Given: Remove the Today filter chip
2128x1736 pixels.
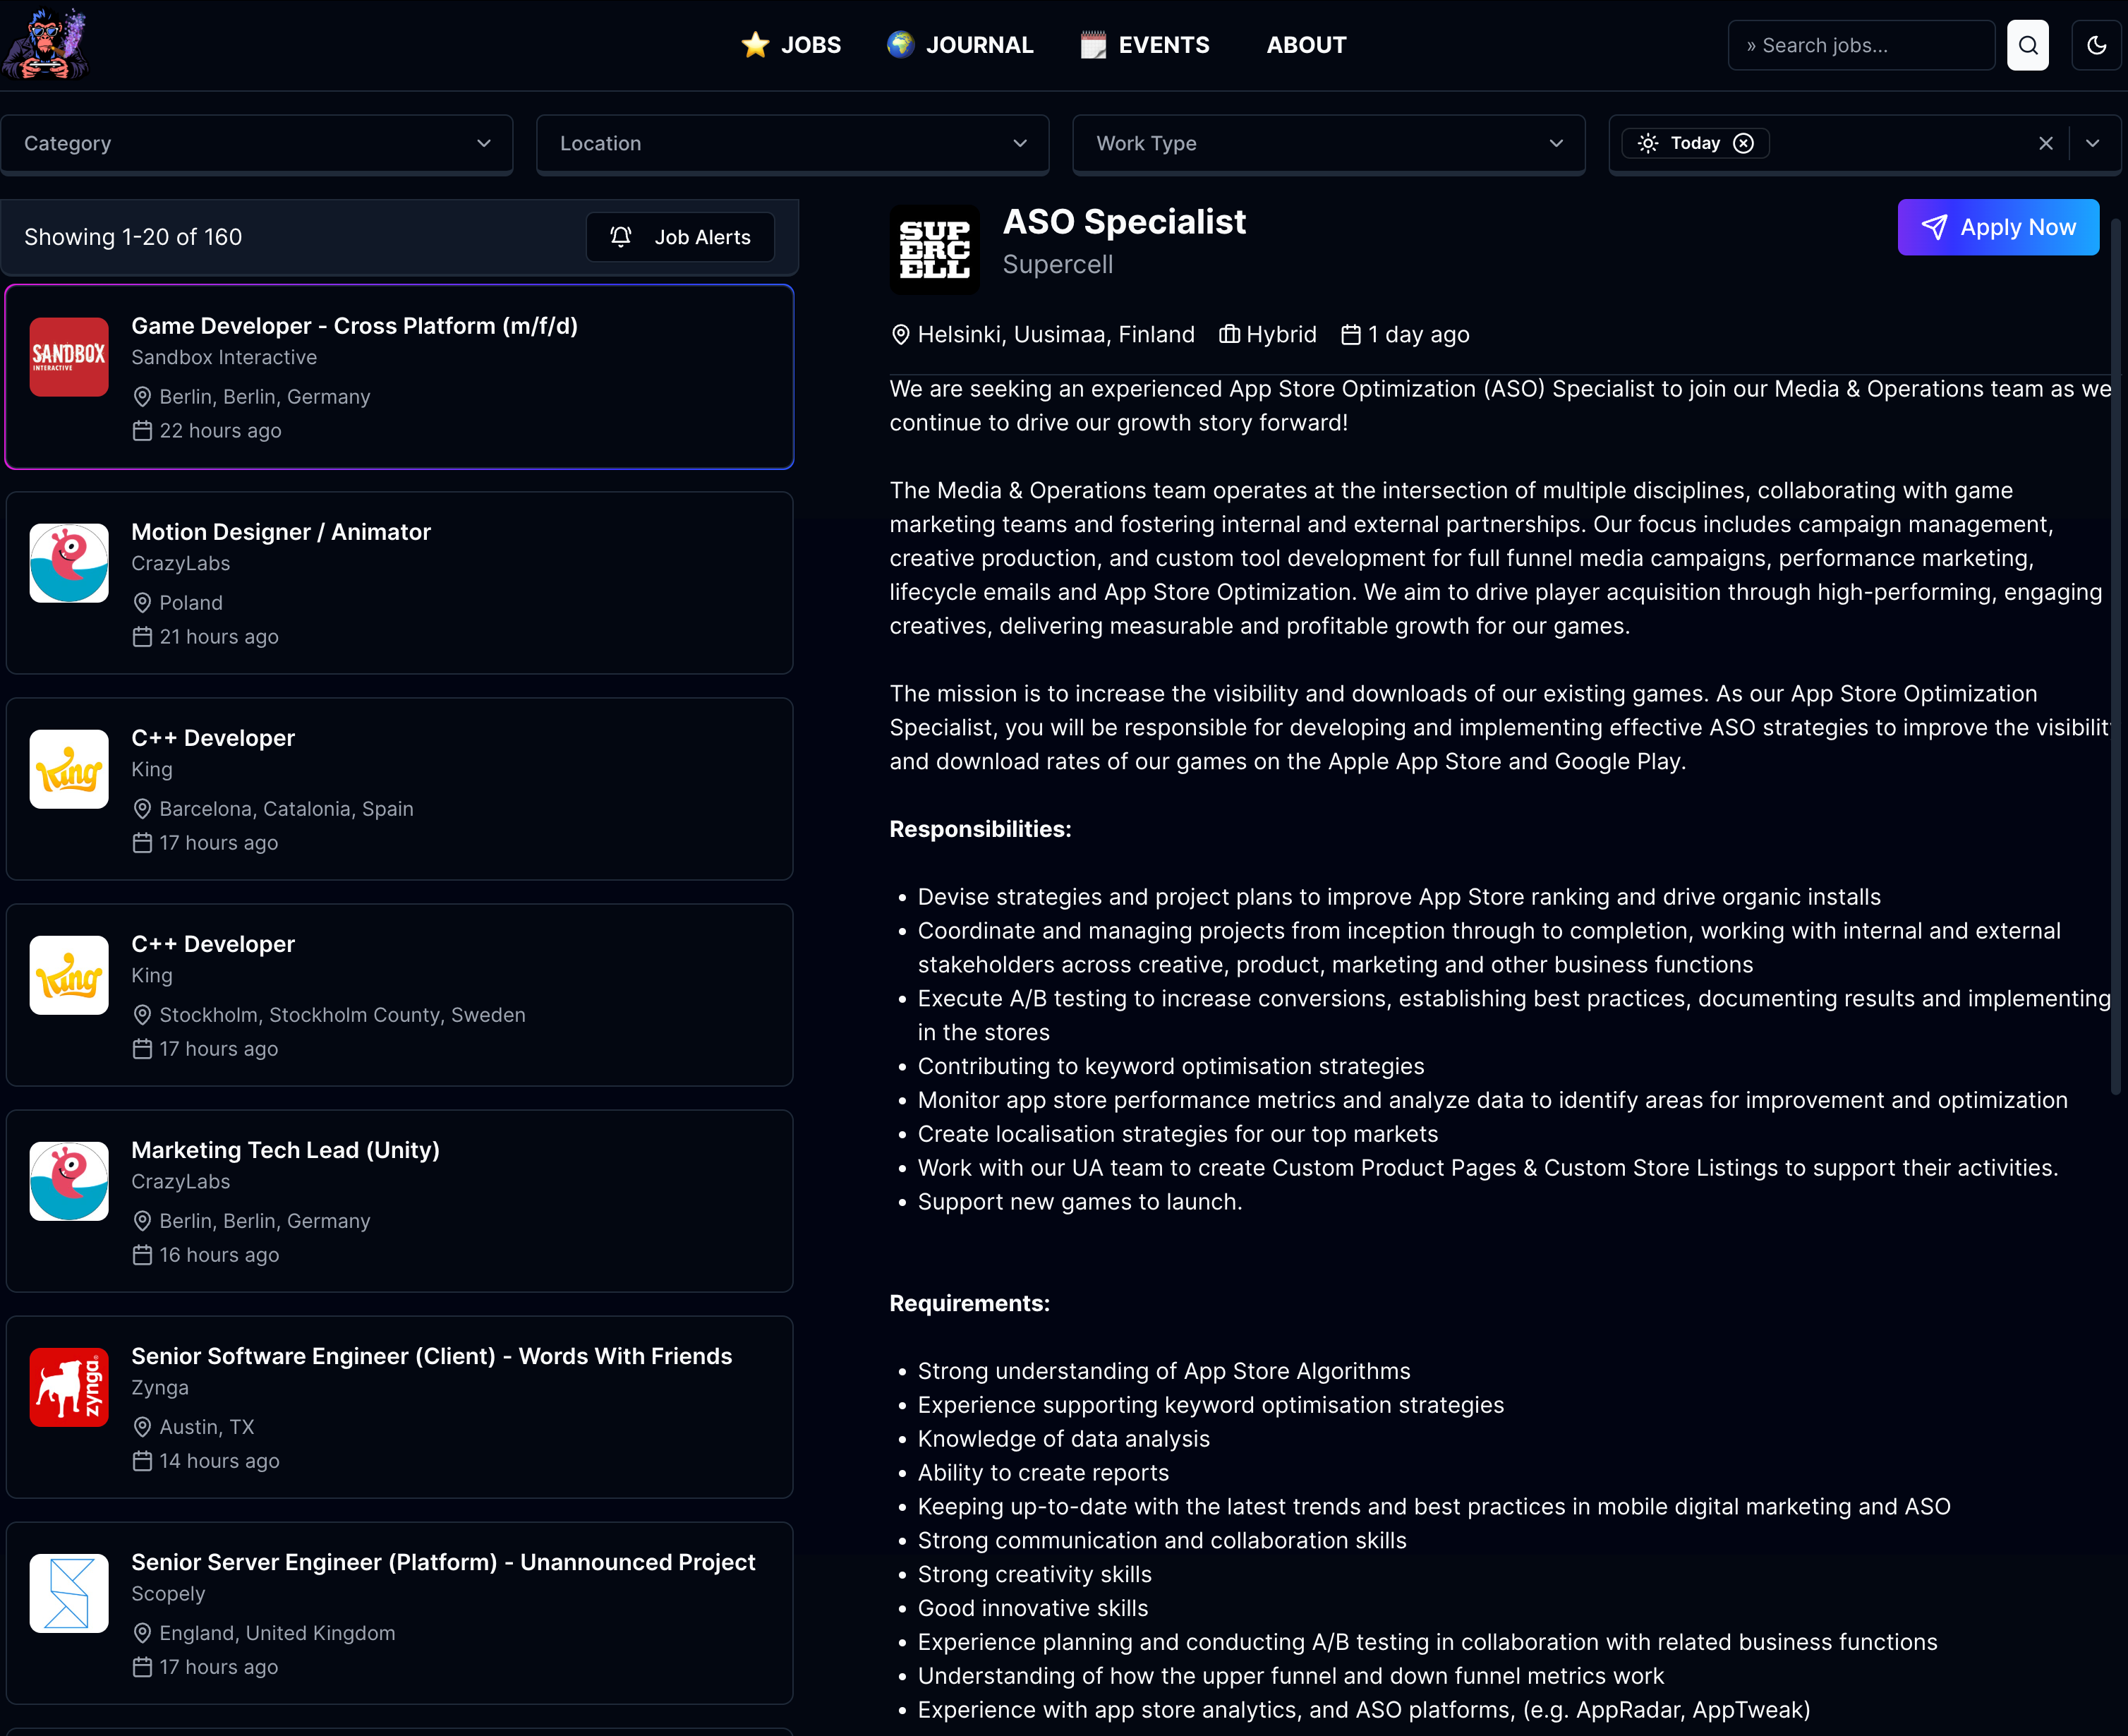Looking at the screenshot, I should (1743, 143).
